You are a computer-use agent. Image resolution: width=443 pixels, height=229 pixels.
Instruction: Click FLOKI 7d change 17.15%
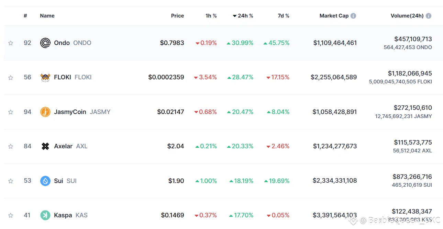click(x=278, y=77)
